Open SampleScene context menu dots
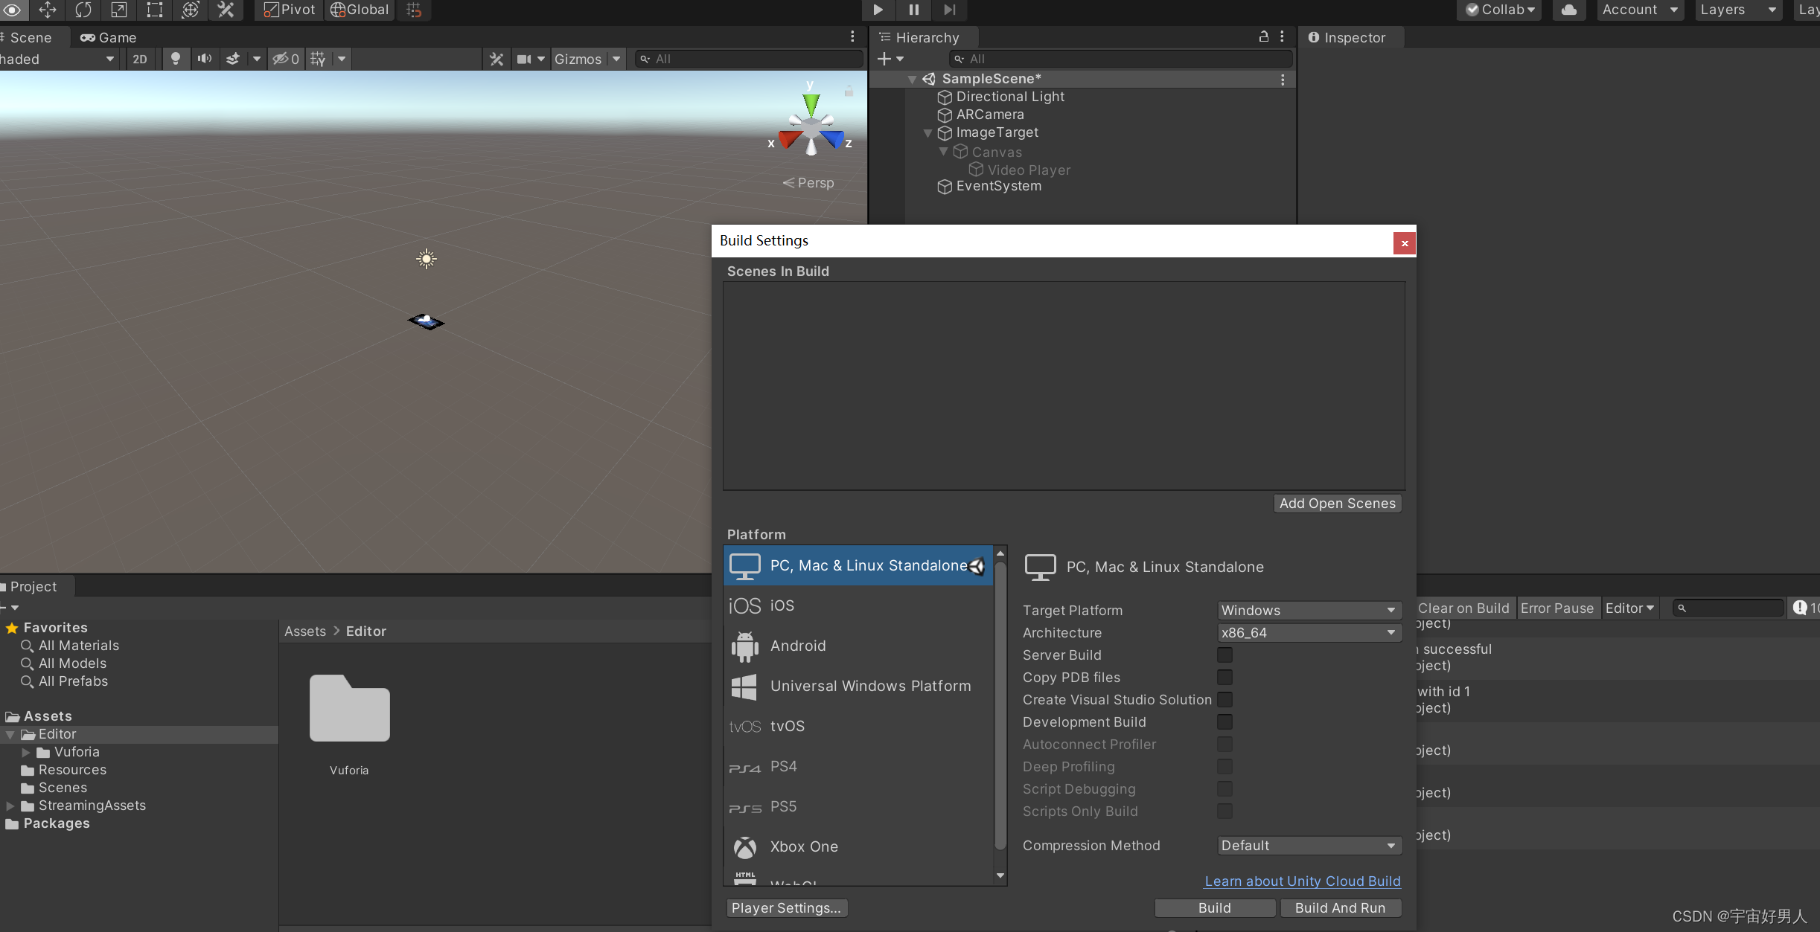The width and height of the screenshot is (1820, 932). [1283, 79]
